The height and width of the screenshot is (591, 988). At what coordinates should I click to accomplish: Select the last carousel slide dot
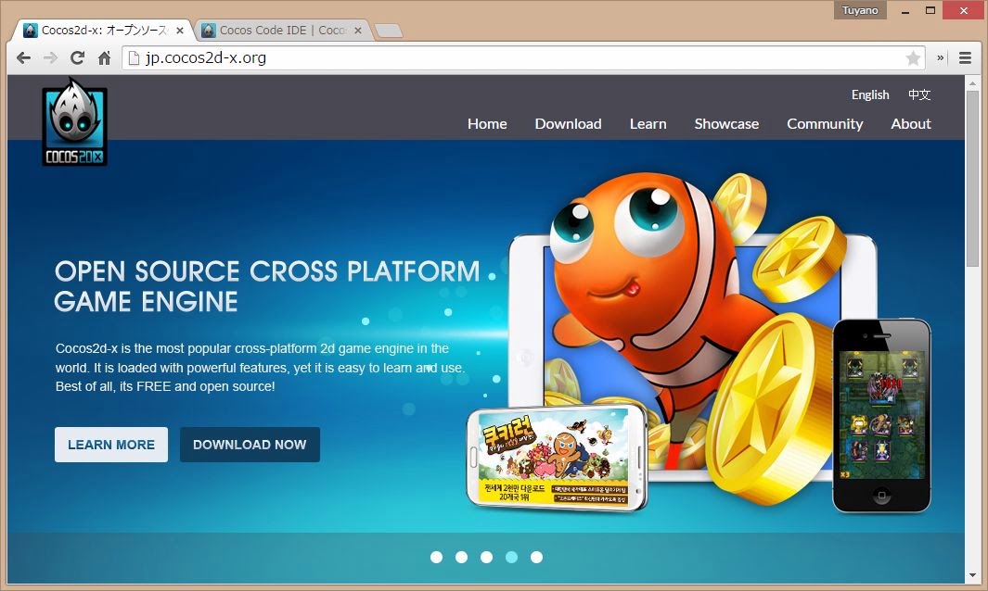pyautogui.click(x=536, y=557)
